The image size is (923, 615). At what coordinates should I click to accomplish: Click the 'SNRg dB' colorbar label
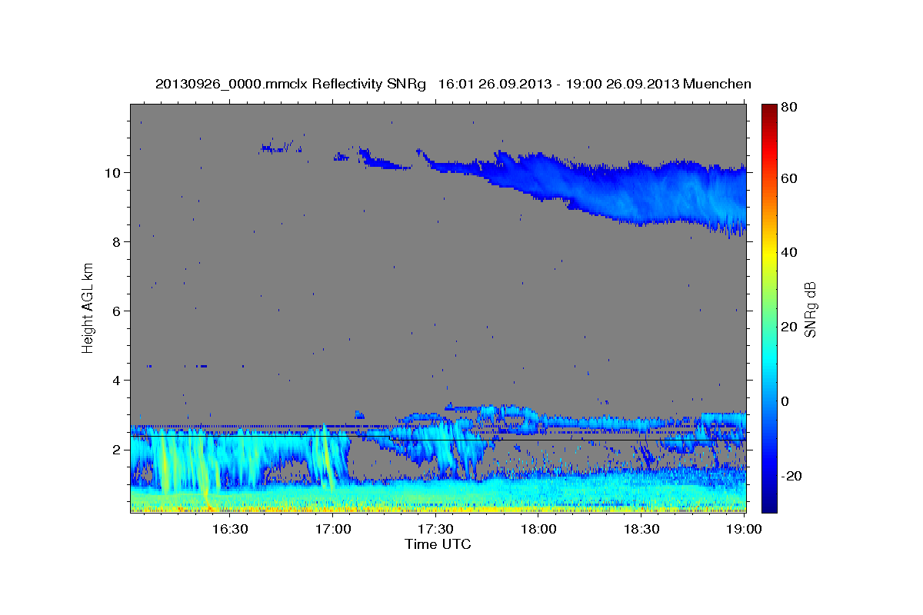pyautogui.click(x=810, y=309)
